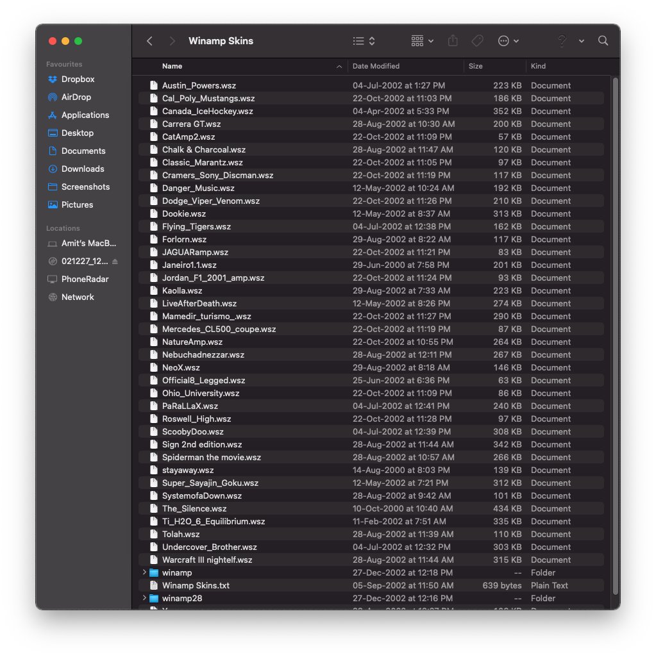Click the 29-Jun-2000 at 7:58 PM date
Image resolution: width=656 pixels, height=657 pixels.
click(401, 265)
